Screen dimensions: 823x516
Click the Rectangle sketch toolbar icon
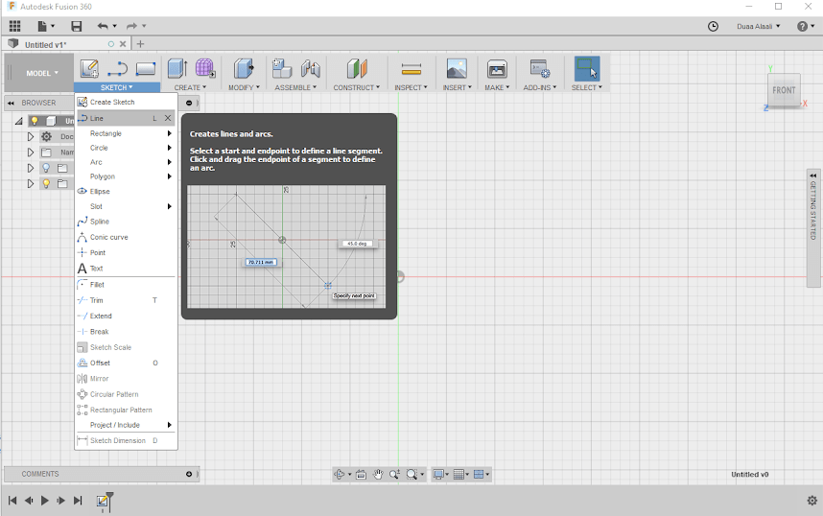pyautogui.click(x=146, y=69)
